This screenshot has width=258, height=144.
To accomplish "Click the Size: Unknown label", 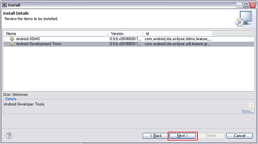I will (x=15, y=94).
